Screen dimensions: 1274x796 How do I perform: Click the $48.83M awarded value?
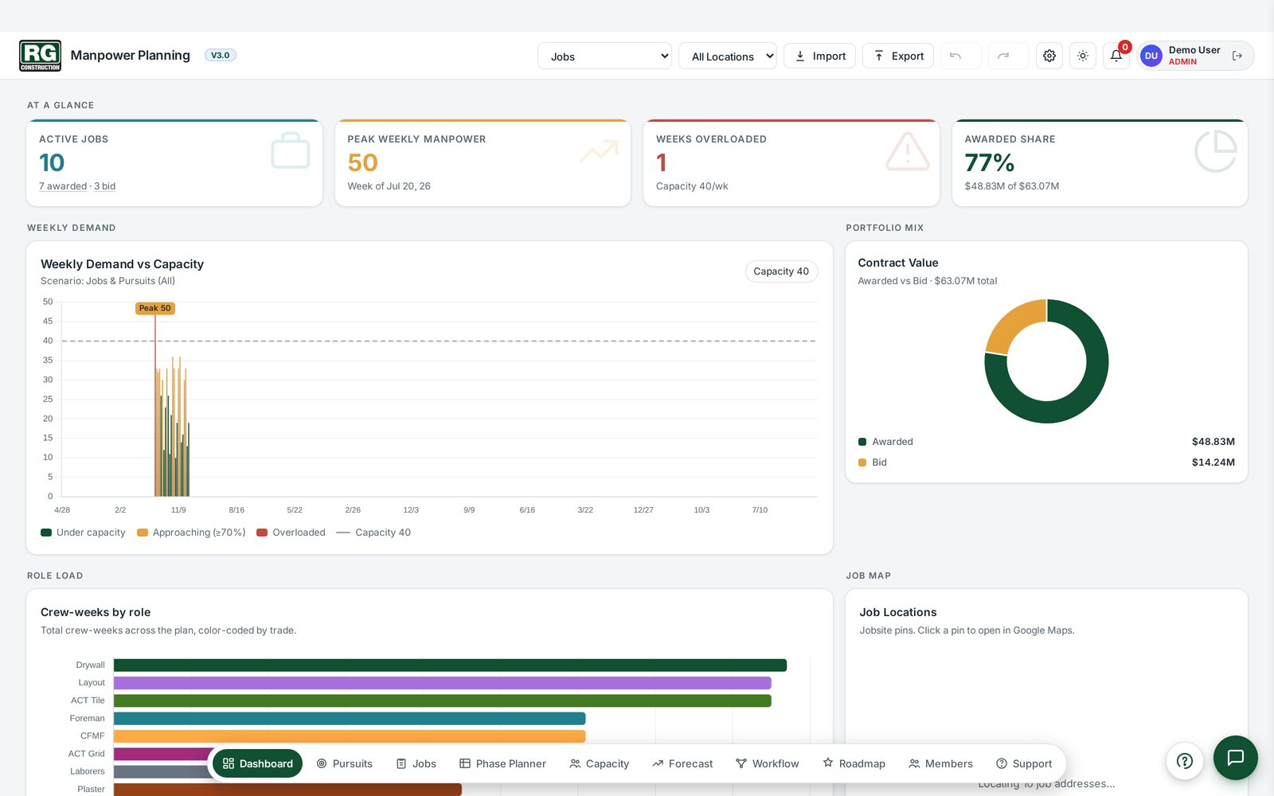(1213, 442)
